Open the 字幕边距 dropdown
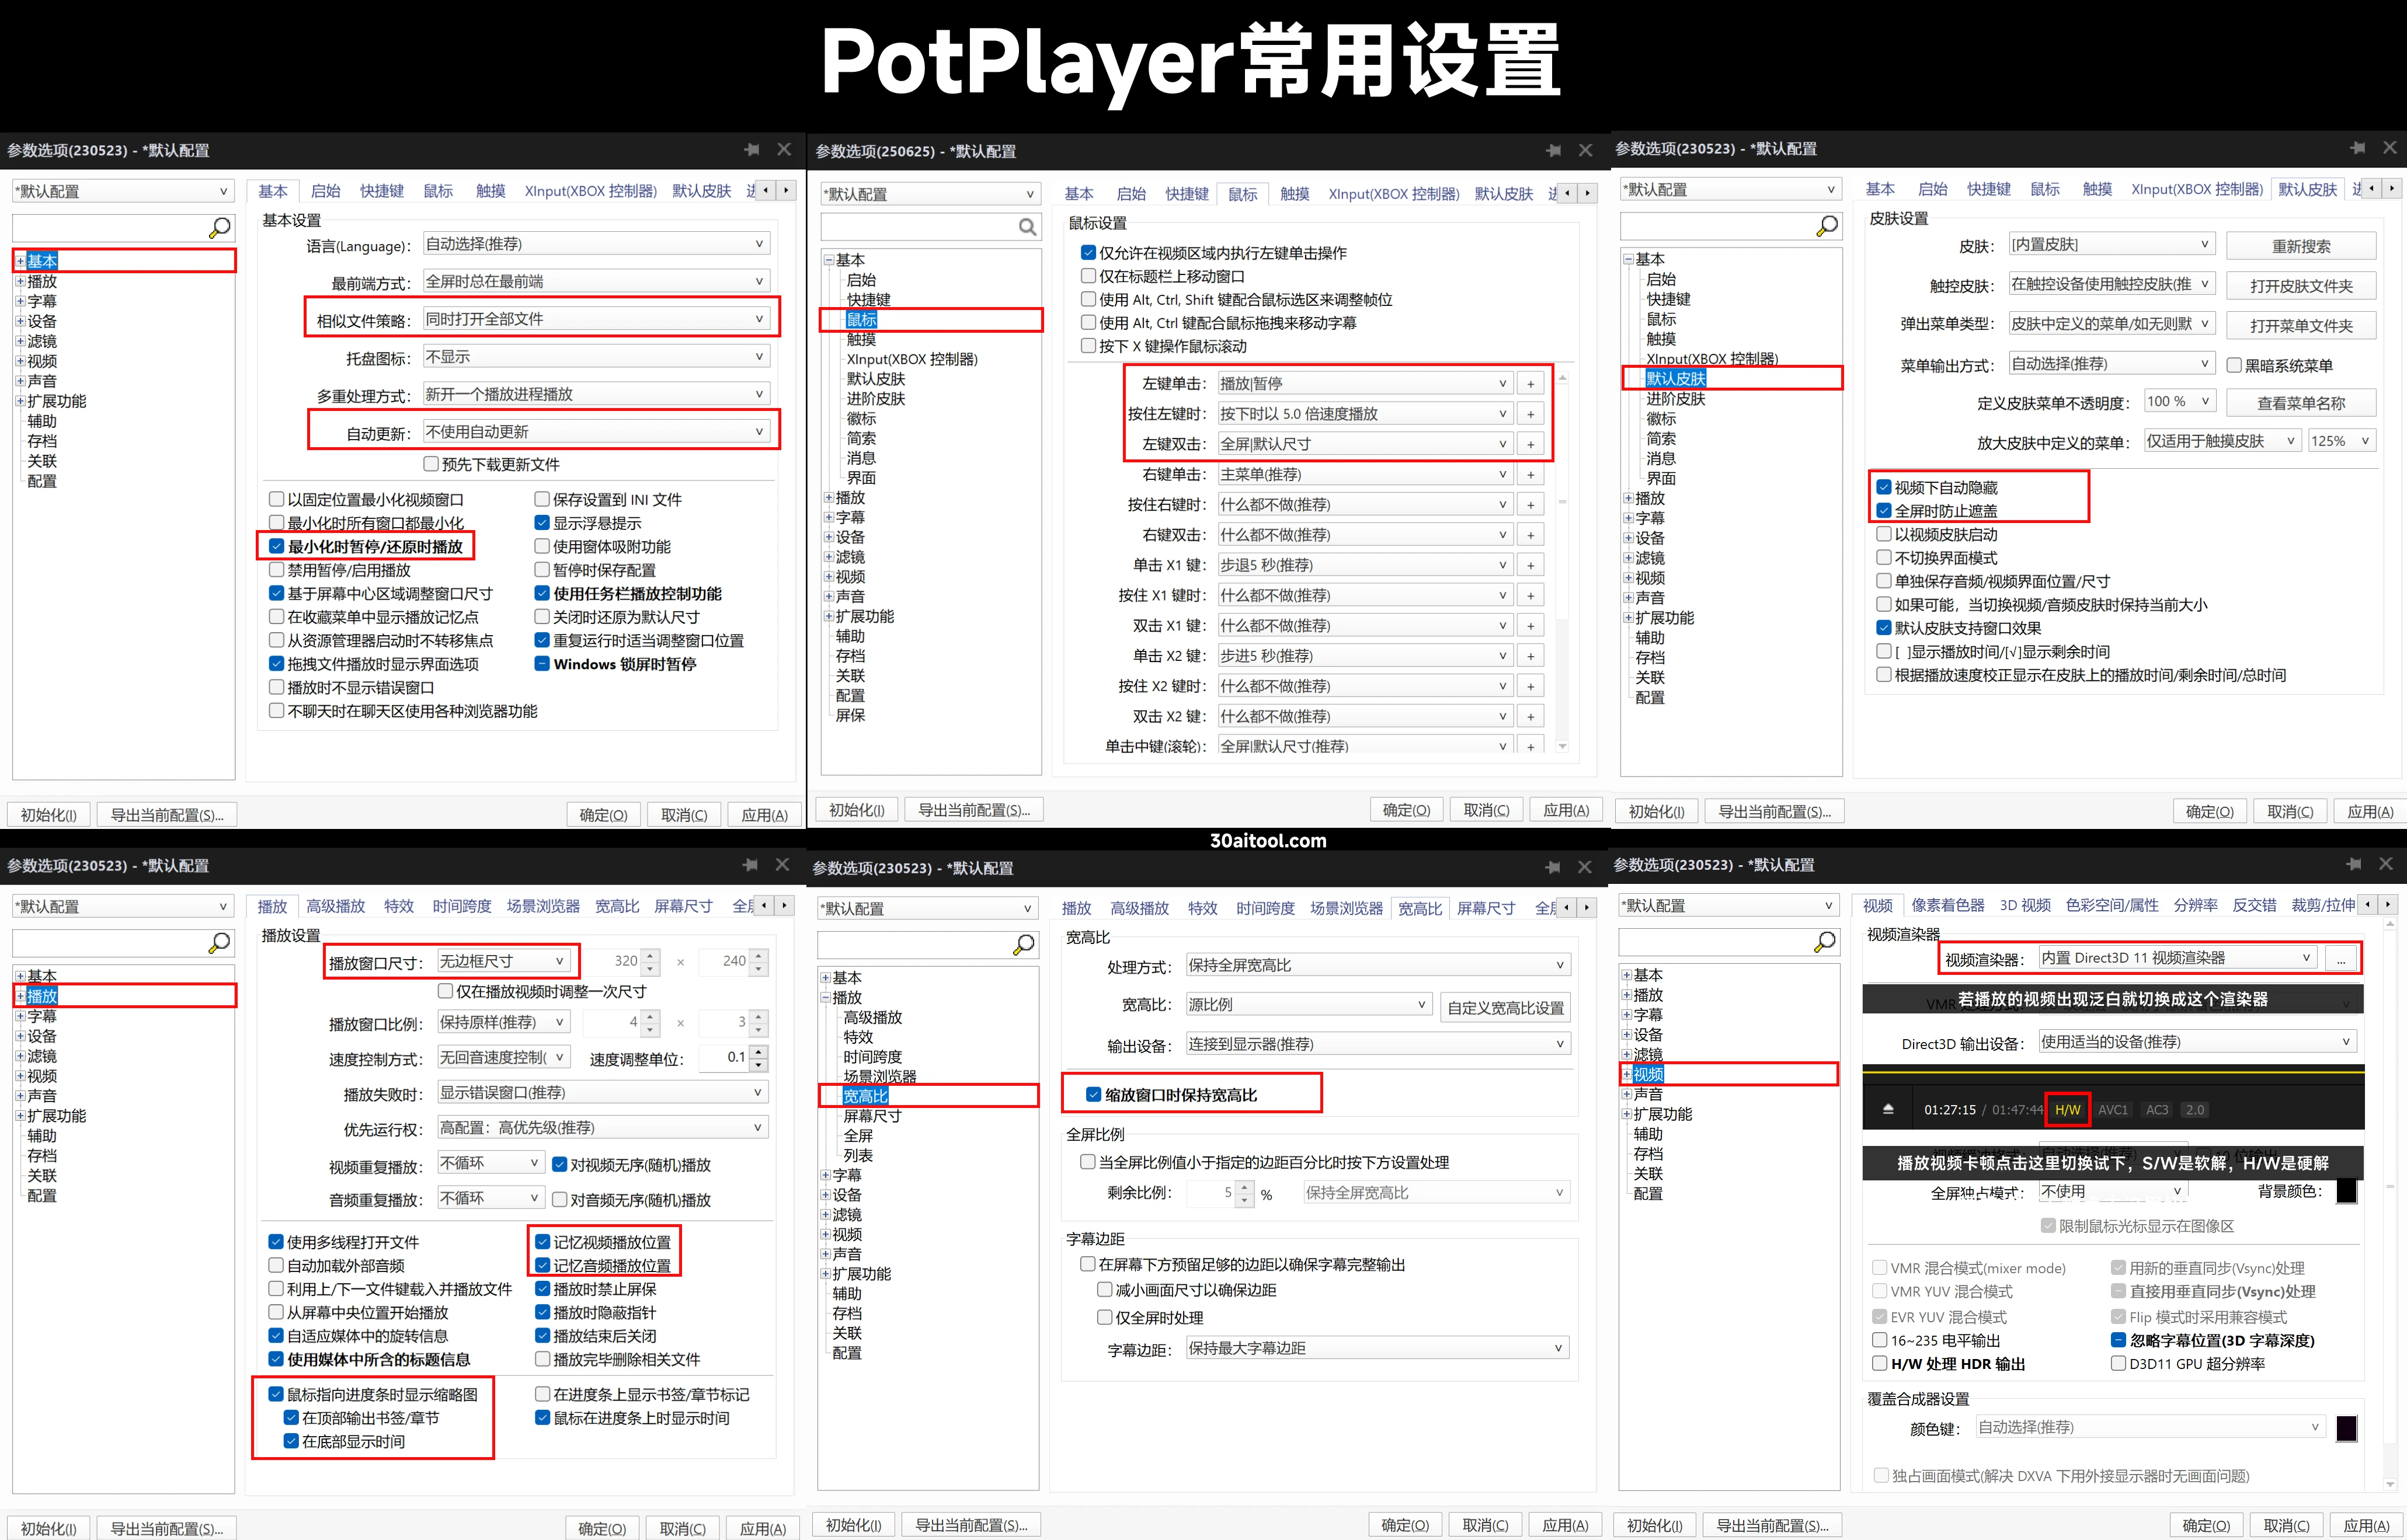The height and width of the screenshot is (1540, 2407). (x=1377, y=1348)
